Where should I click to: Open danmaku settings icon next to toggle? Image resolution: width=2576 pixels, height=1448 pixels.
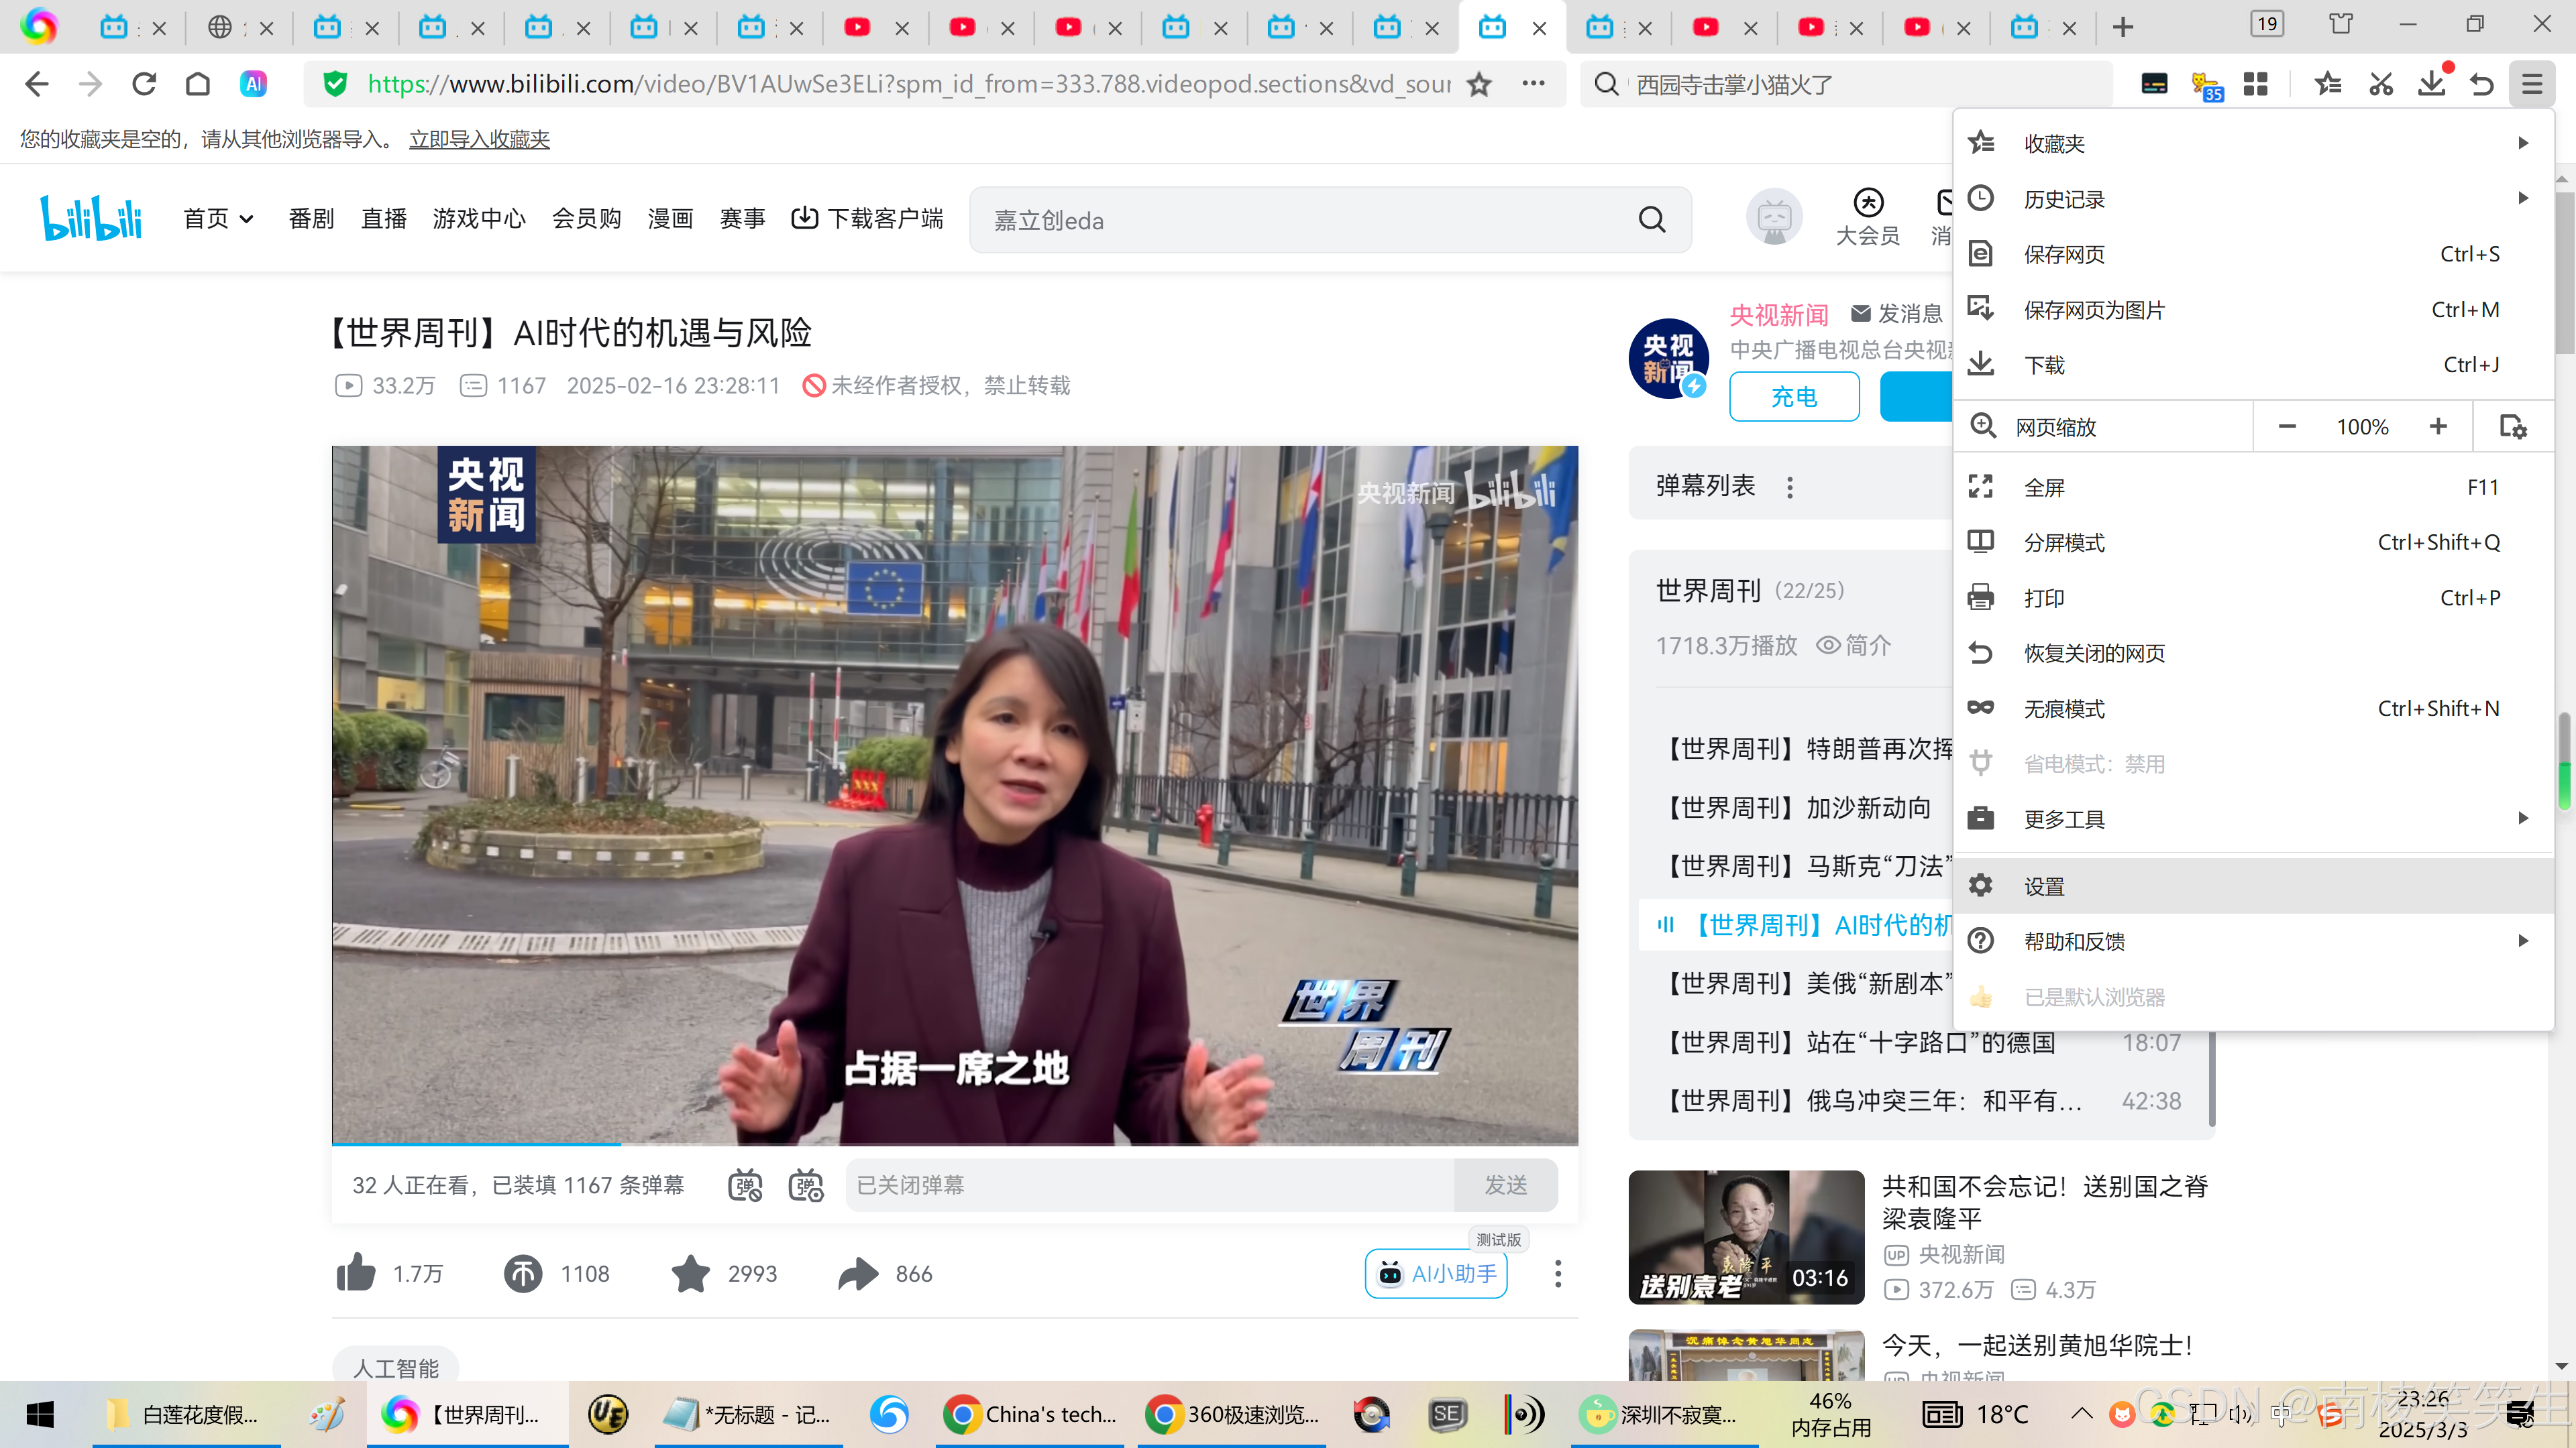tap(806, 1185)
